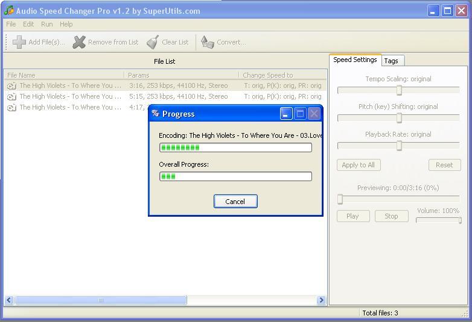This screenshot has width=472, height=322.
Task: Click the Volume slider handle
Action: click(x=461, y=220)
